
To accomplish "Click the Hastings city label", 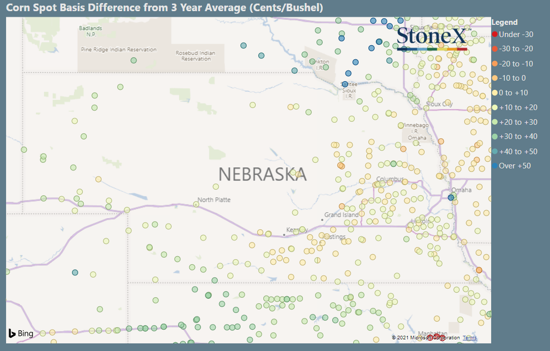I will click(334, 237).
